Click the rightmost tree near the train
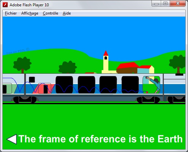Screen dimensions: 188x152 178,64
